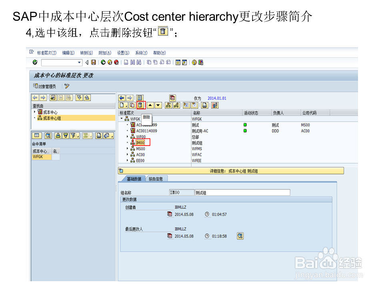Click the Save floppy disk icon
Viewport: 384px width, 288px height.
(94, 62)
